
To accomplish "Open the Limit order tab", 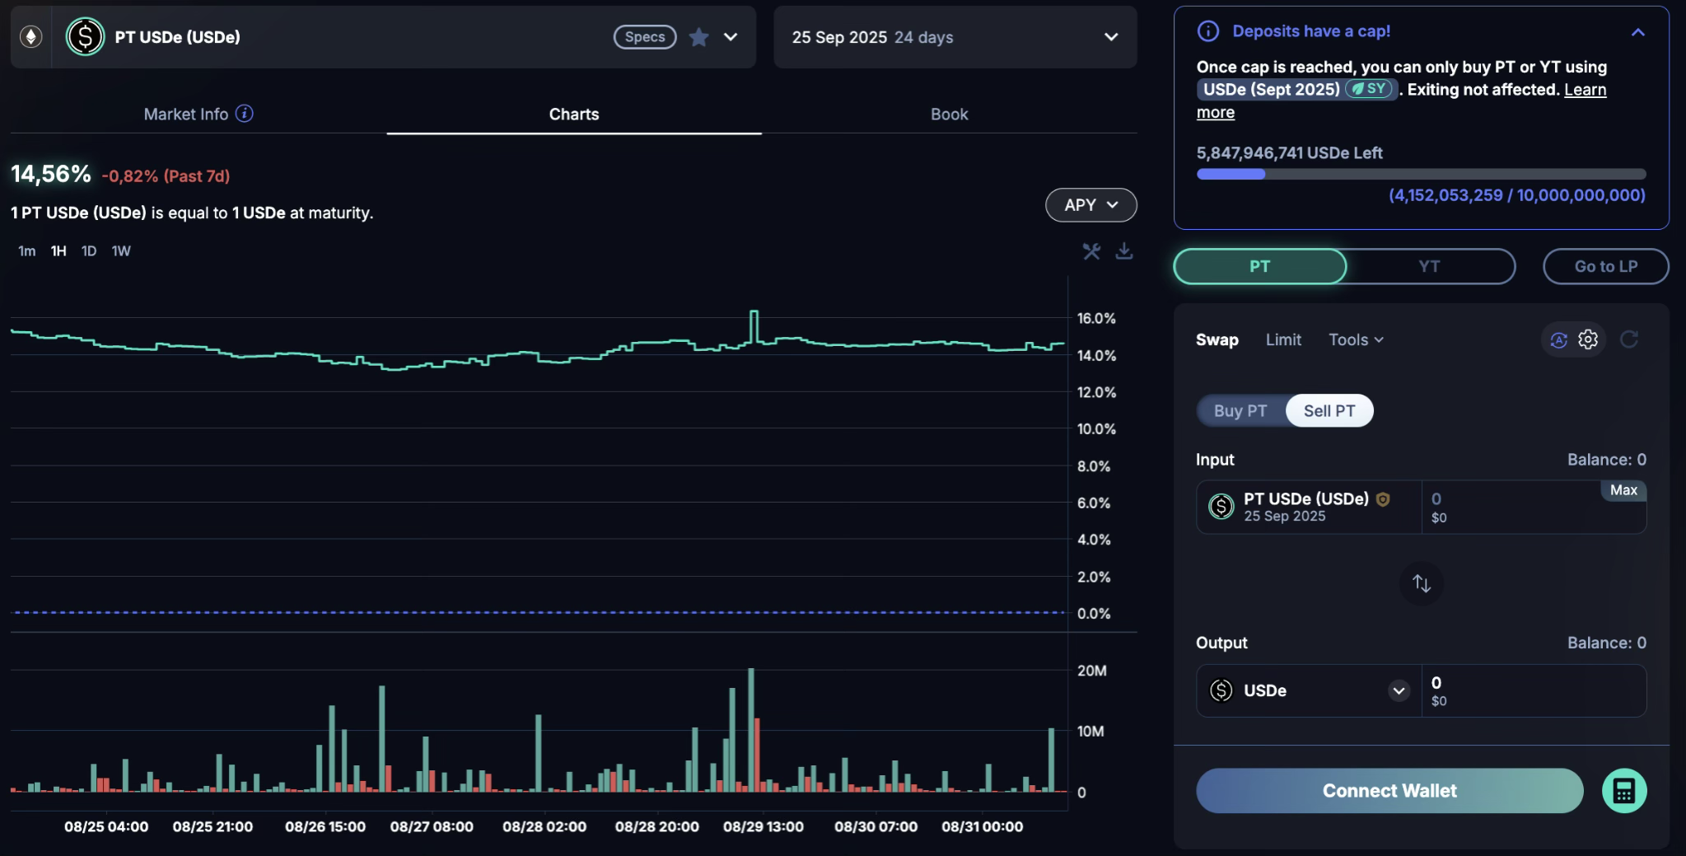I will pyautogui.click(x=1282, y=339).
